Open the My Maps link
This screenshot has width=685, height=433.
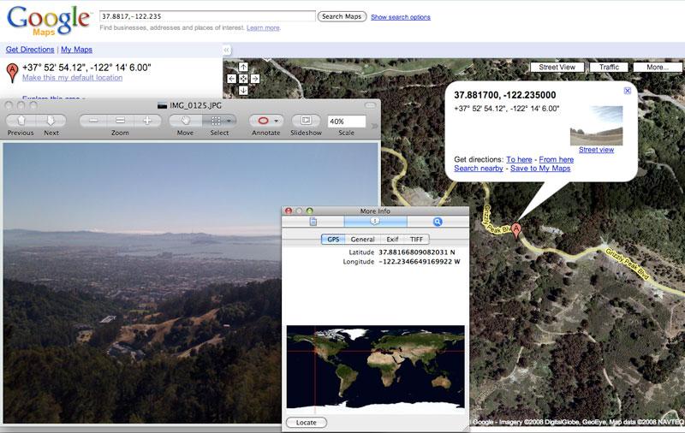point(76,50)
